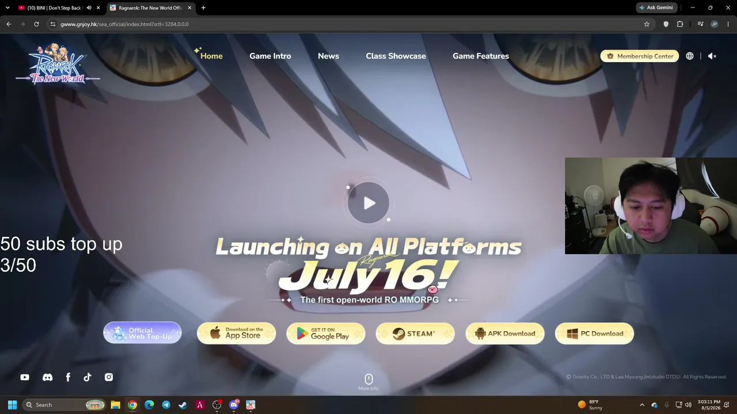Play the trailer video in the center
Viewport: 737px width, 414px height.
pos(368,202)
